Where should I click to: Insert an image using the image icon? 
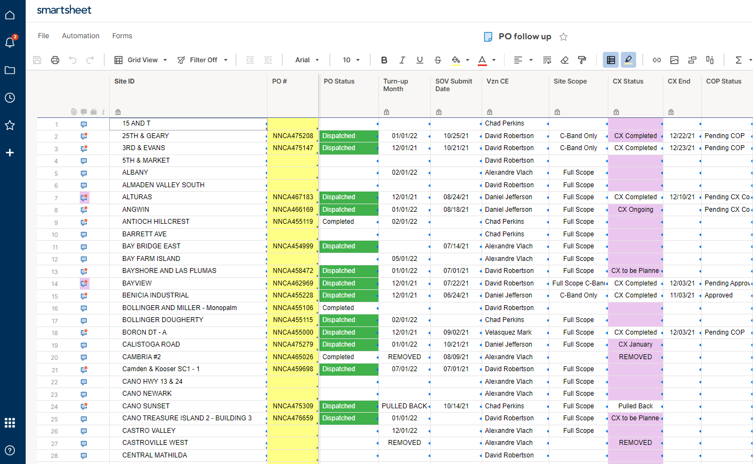coord(675,60)
